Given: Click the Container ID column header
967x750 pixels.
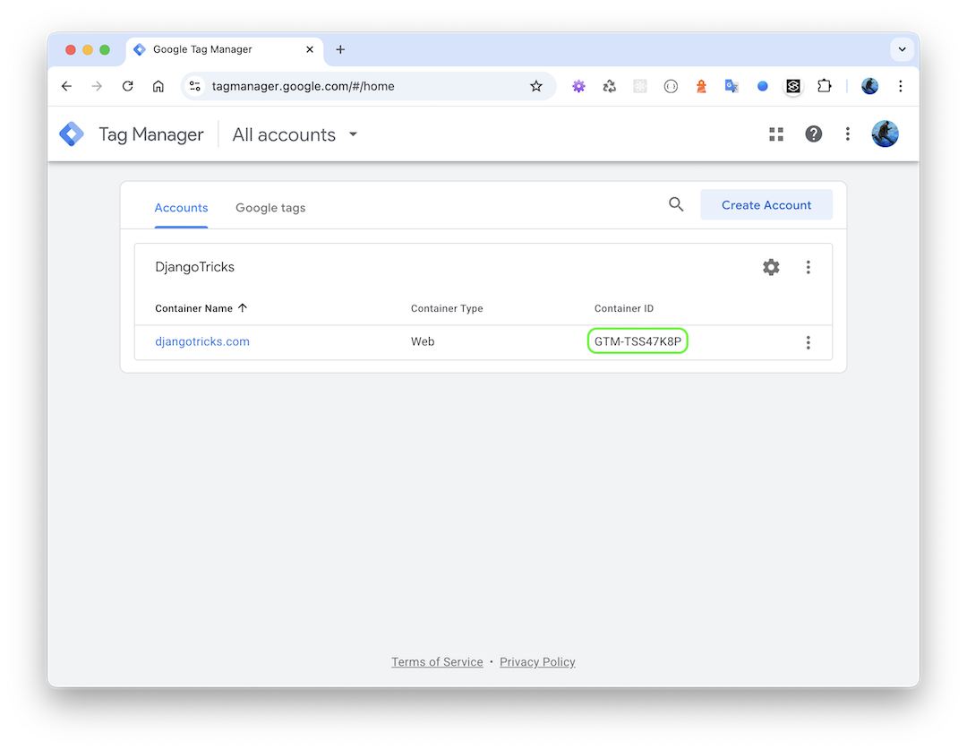Looking at the screenshot, I should pyautogui.click(x=624, y=308).
